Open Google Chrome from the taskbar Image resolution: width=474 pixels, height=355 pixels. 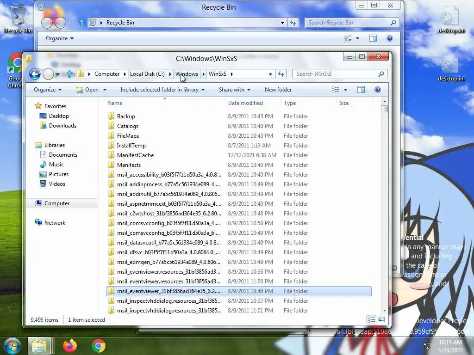point(98,346)
